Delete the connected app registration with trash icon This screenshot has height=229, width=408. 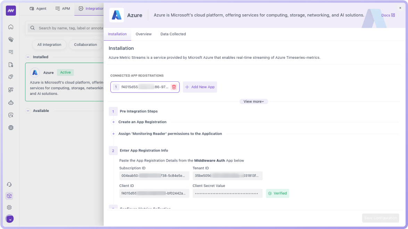(174, 87)
